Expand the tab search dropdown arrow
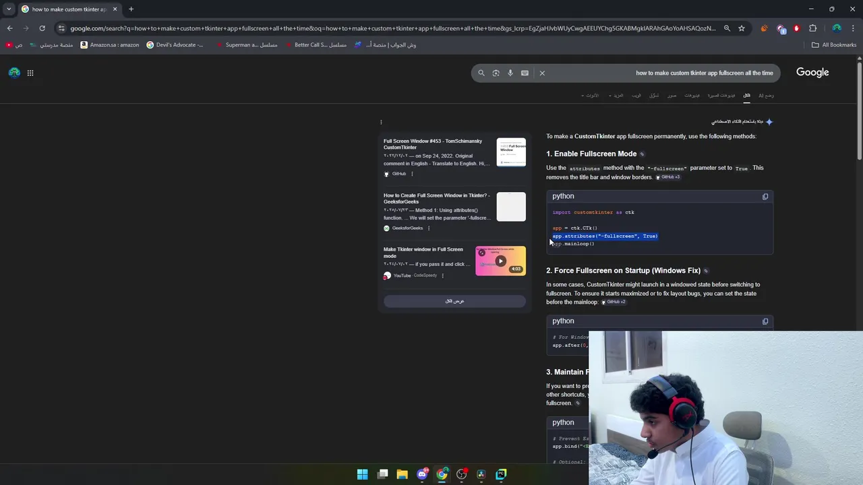Screen dimensions: 863x485 [x=9, y=9]
